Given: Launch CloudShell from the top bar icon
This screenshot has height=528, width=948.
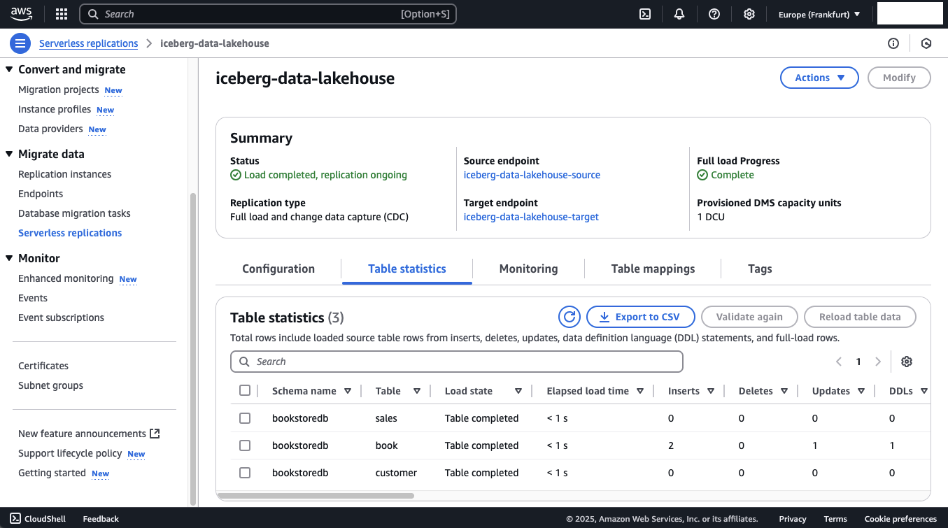Looking at the screenshot, I should click(645, 14).
